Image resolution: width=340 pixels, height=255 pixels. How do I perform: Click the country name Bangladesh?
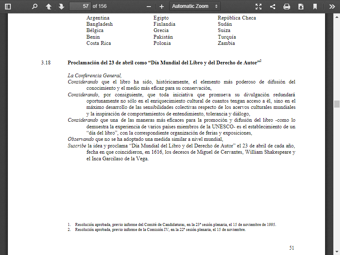(x=99, y=24)
